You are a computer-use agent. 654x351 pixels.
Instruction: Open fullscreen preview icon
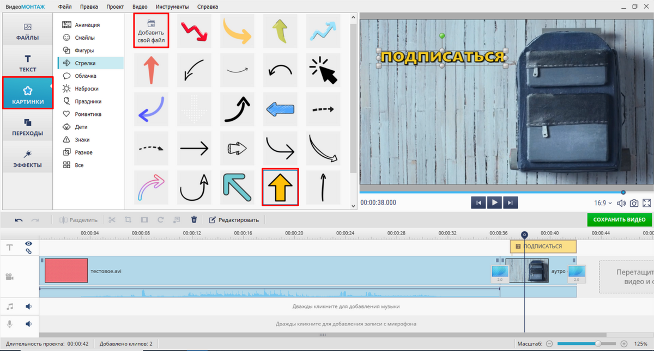[647, 203]
